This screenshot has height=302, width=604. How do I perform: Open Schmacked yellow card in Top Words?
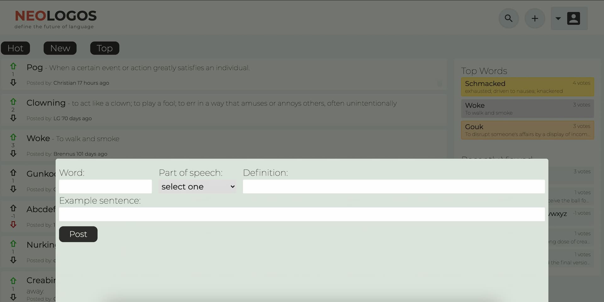527,87
